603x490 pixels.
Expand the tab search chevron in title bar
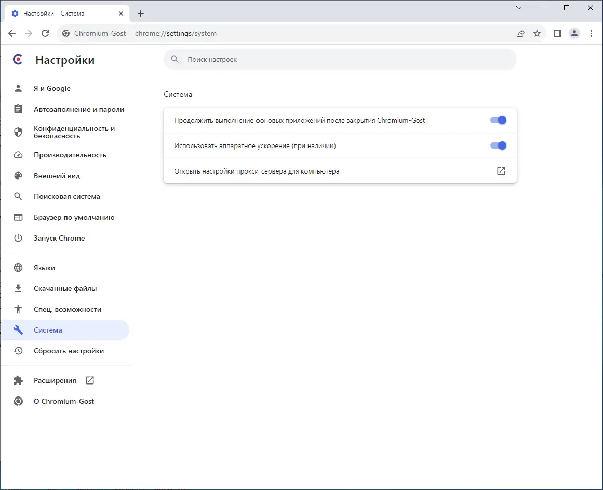click(x=519, y=8)
